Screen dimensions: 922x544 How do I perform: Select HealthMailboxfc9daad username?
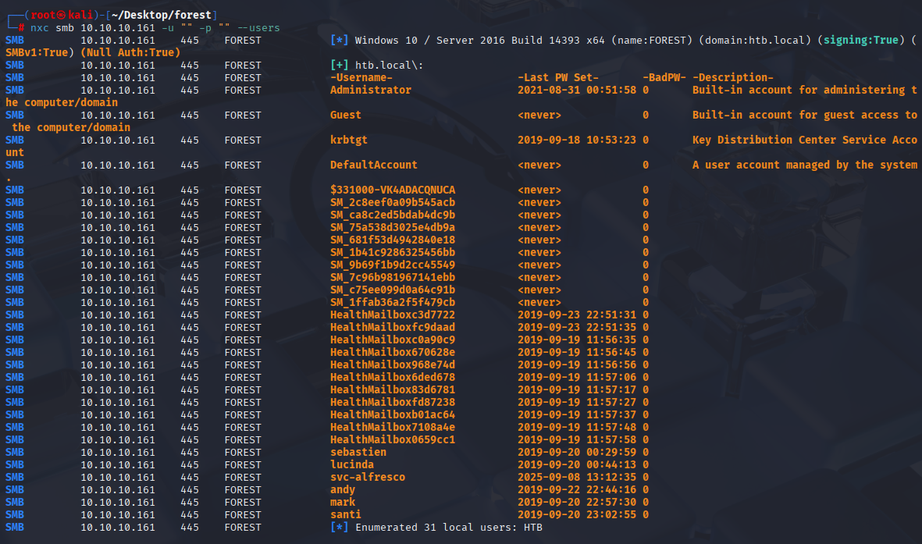tap(392, 327)
